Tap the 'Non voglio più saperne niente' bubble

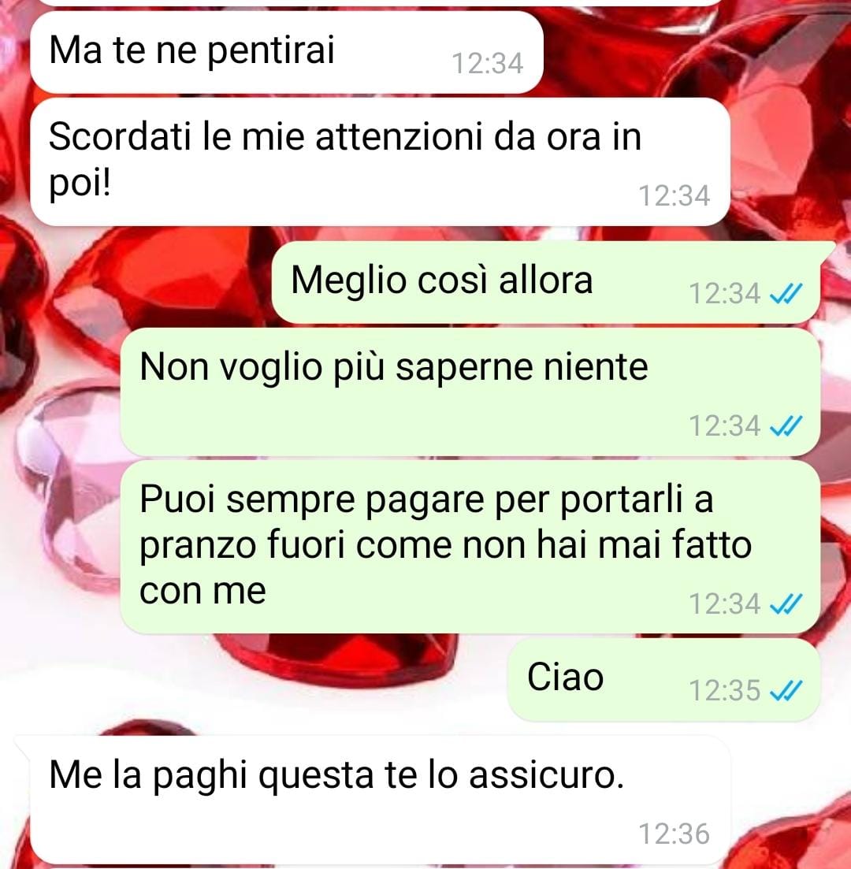pyautogui.click(x=470, y=392)
